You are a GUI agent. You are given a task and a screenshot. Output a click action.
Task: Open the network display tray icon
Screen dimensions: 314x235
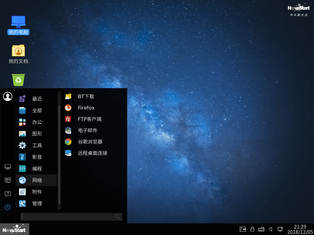280,229
